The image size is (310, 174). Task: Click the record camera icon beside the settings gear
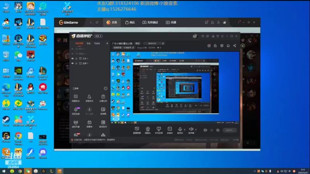[205, 130]
